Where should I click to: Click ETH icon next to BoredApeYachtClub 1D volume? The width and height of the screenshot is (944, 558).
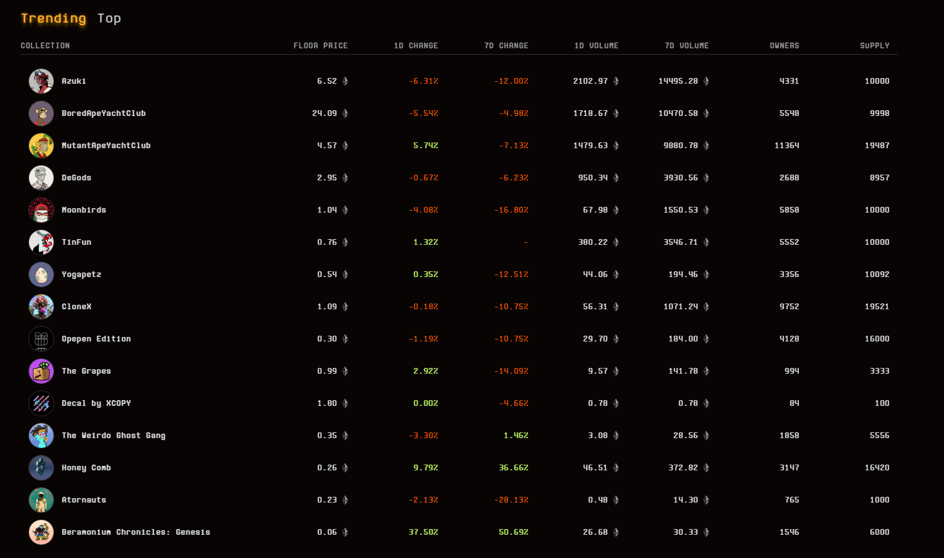tap(616, 113)
